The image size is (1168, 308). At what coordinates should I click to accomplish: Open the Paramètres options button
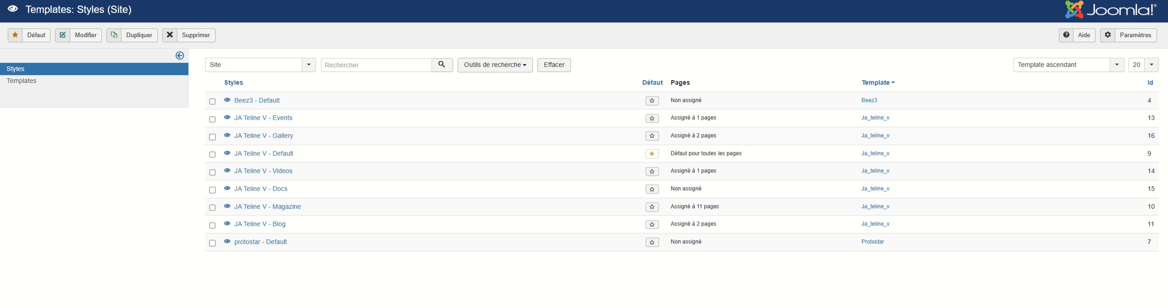(x=1129, y=35)
